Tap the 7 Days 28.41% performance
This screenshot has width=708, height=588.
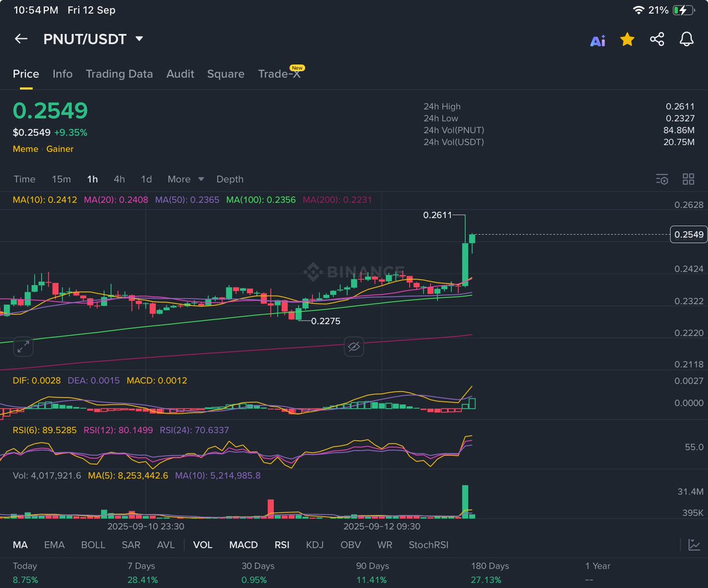coord(142,573)
